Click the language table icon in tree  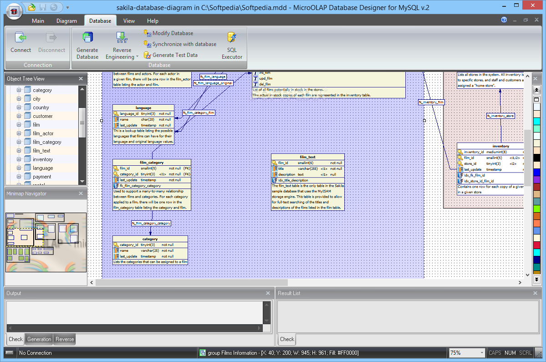[27, 168]
